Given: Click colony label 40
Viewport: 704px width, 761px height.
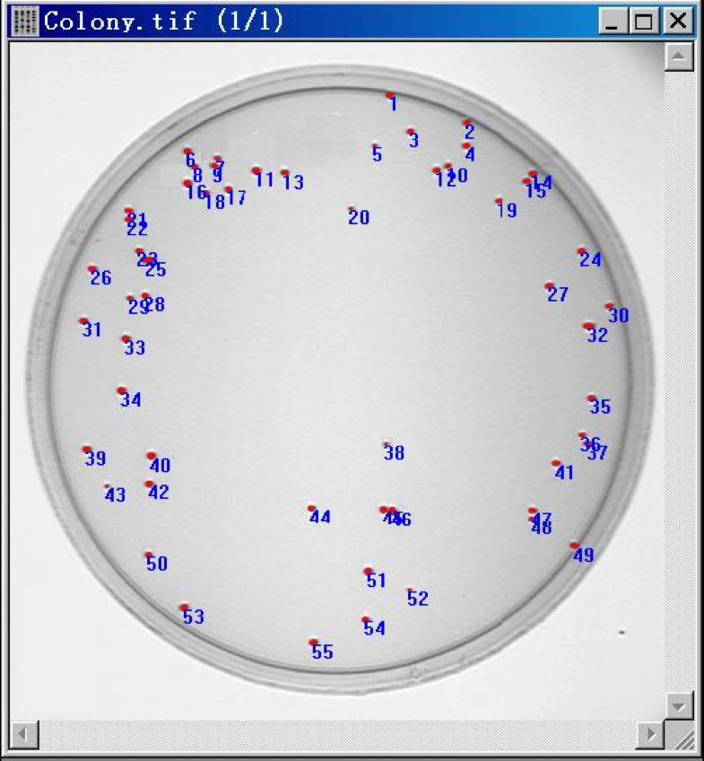Looking at the screenshot, I should (x=160, y=466).
